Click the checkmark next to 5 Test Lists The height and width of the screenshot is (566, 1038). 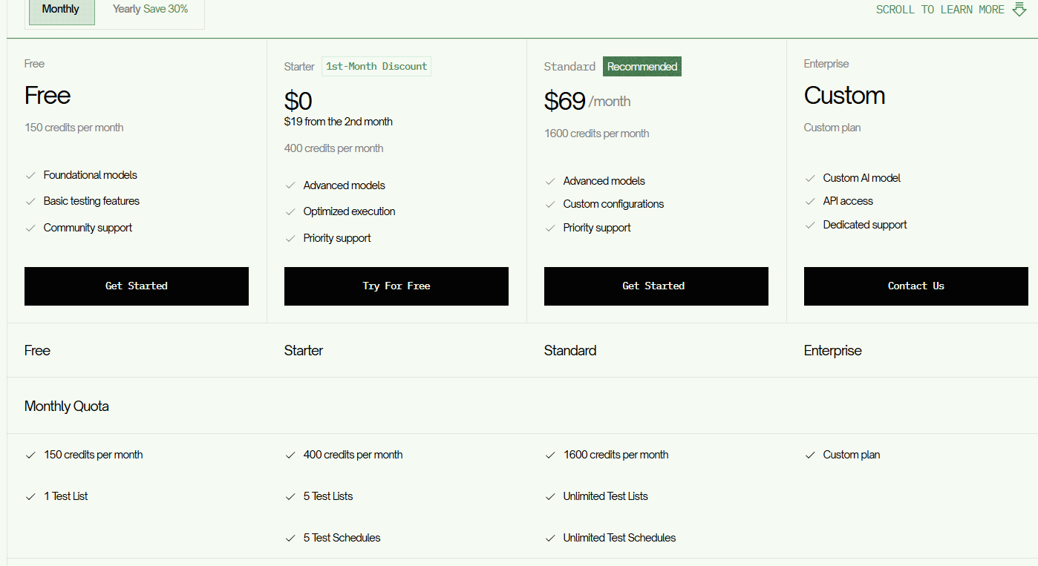(290, 496)
